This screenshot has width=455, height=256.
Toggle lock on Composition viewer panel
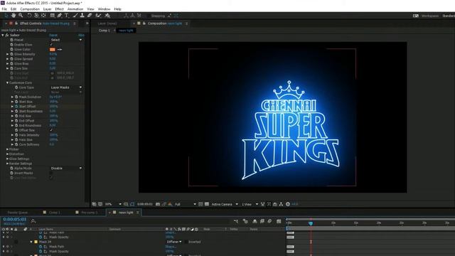(144, 23)
